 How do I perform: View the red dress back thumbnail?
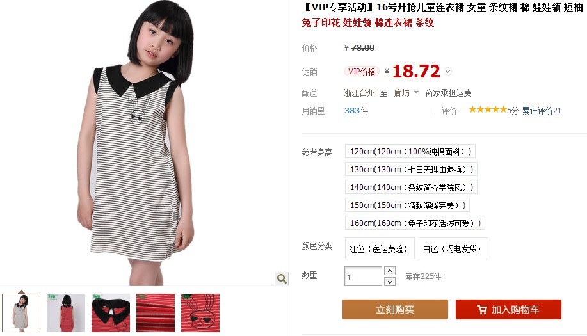point(66,313)
